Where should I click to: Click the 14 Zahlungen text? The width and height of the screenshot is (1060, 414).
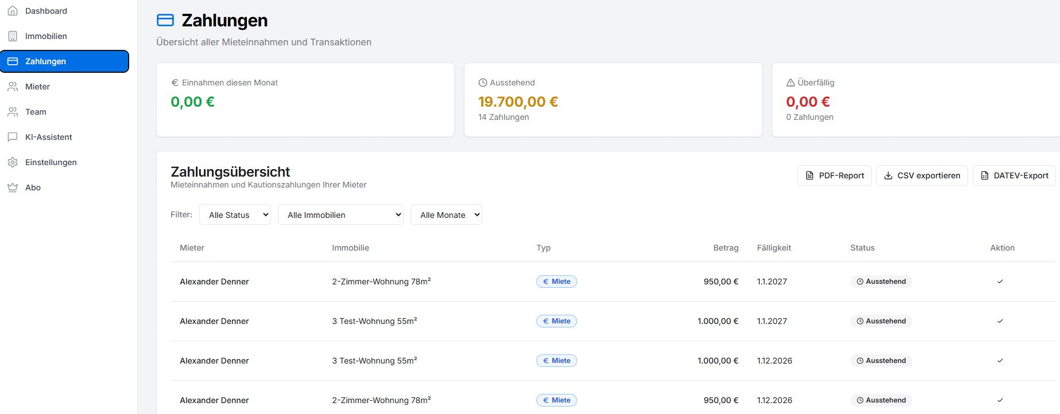(504, 117)
